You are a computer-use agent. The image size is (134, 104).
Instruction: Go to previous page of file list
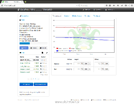(29, 79)
